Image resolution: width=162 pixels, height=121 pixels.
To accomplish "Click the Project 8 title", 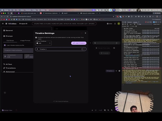I will [x=23, y=23].
